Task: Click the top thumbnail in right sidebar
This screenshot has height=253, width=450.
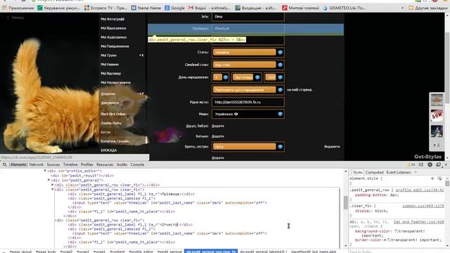Action: 437,100
